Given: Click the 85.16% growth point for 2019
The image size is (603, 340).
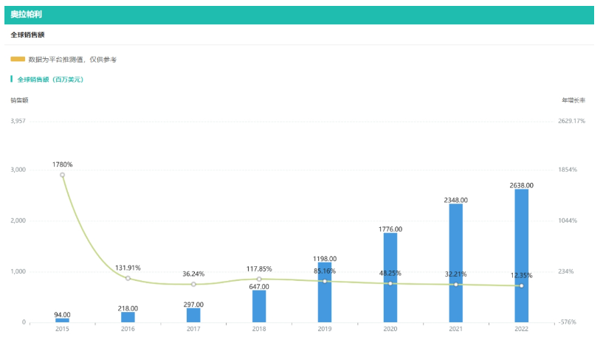Looking at the screenshot, I should [325, 281].
